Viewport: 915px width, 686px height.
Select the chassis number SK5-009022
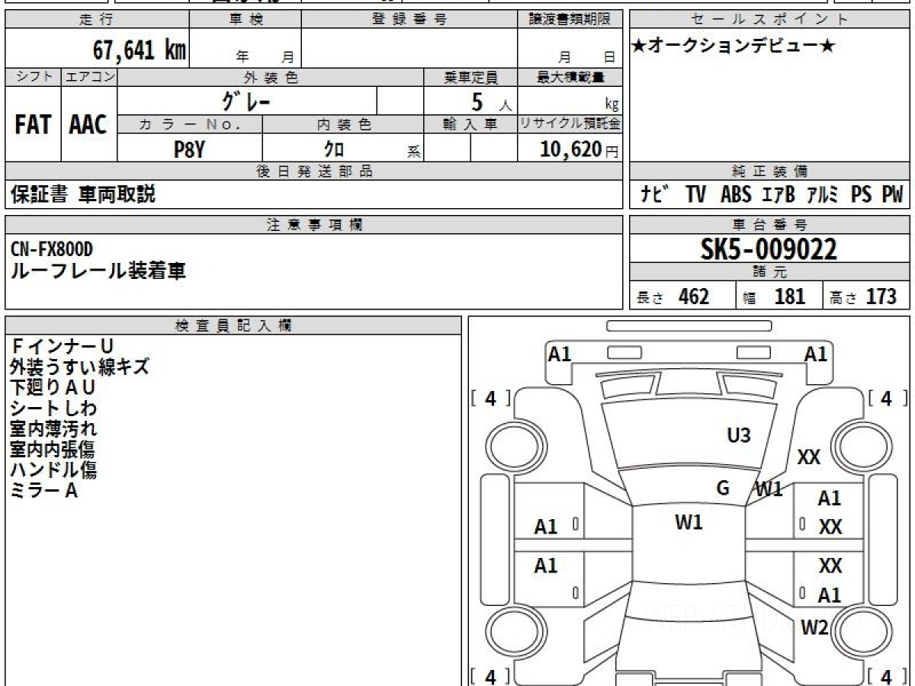(x=769, y=248)
